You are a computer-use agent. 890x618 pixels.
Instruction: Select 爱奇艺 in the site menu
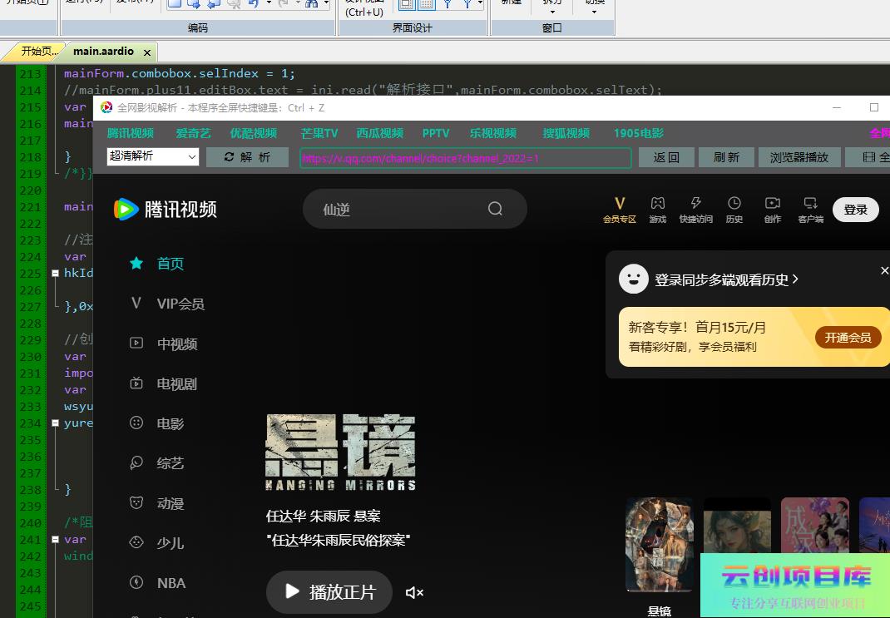coord(193,133)
